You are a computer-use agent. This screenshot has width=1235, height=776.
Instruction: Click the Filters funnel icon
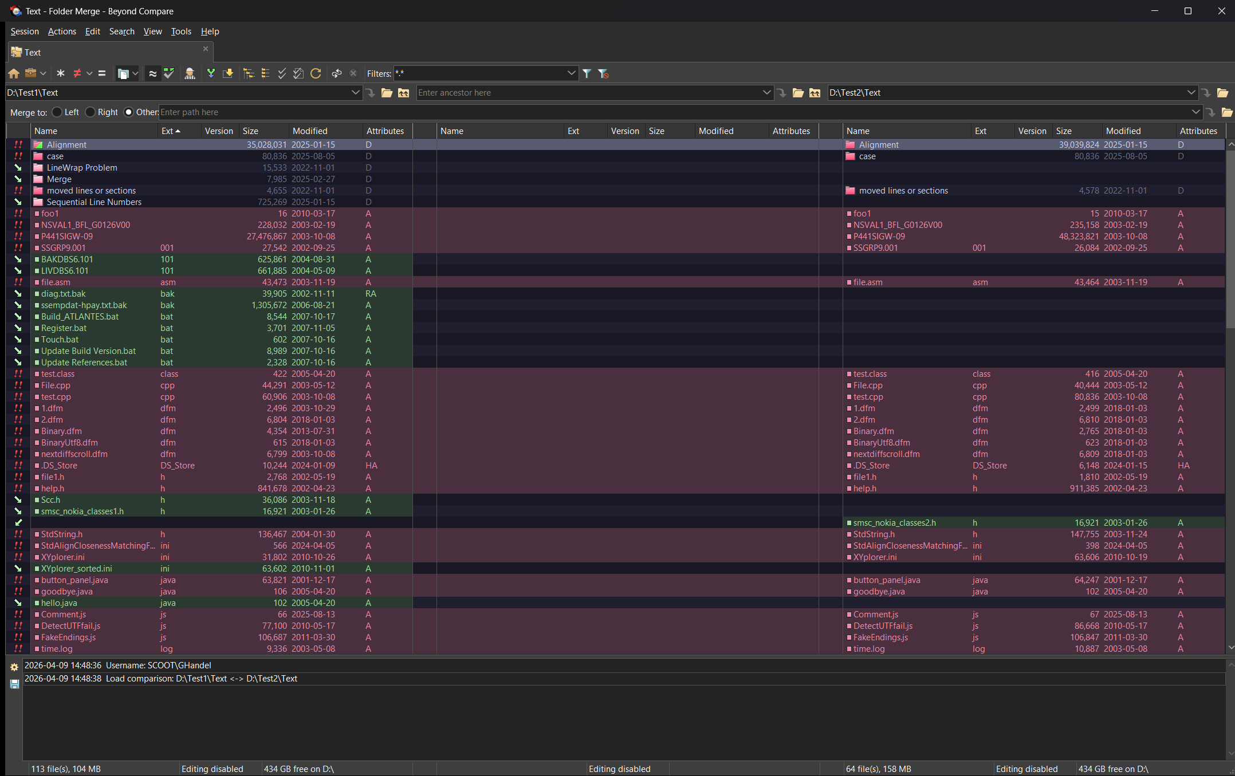pos(587,73)
